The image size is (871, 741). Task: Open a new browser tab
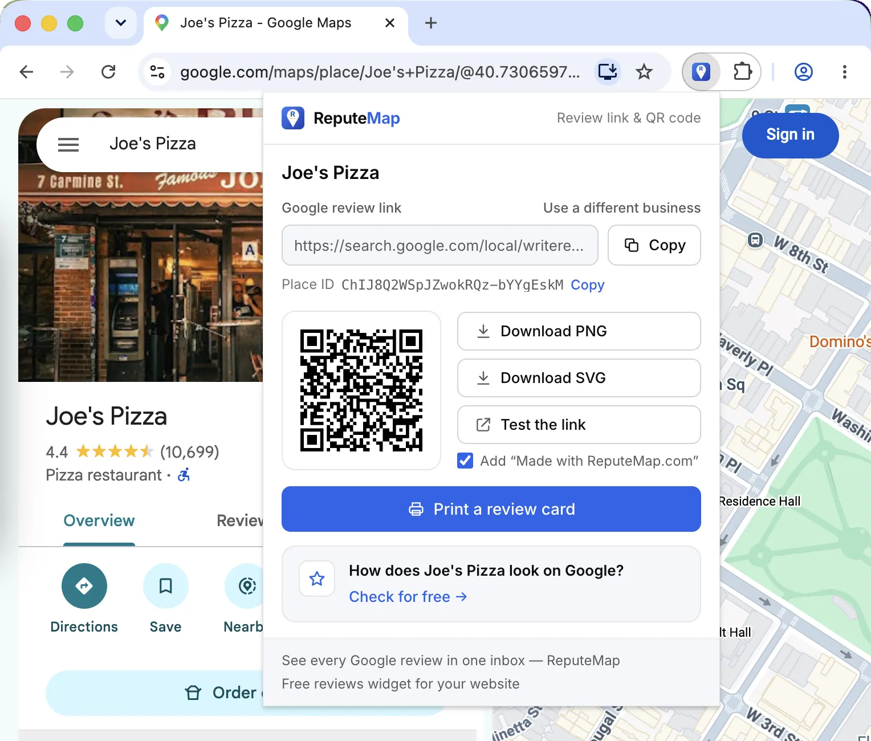(431, 23)
